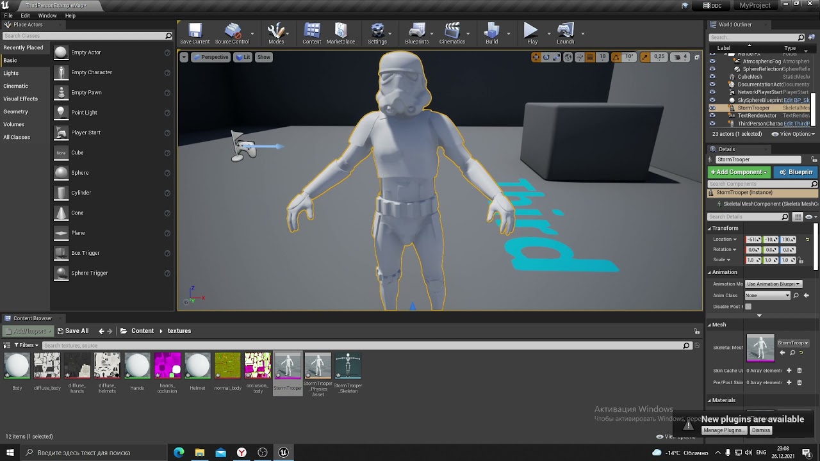The height and width of the screenshot is (461, 820).
Task: Toggle rotation snapping in viewport toolbar
Action: 616,57
